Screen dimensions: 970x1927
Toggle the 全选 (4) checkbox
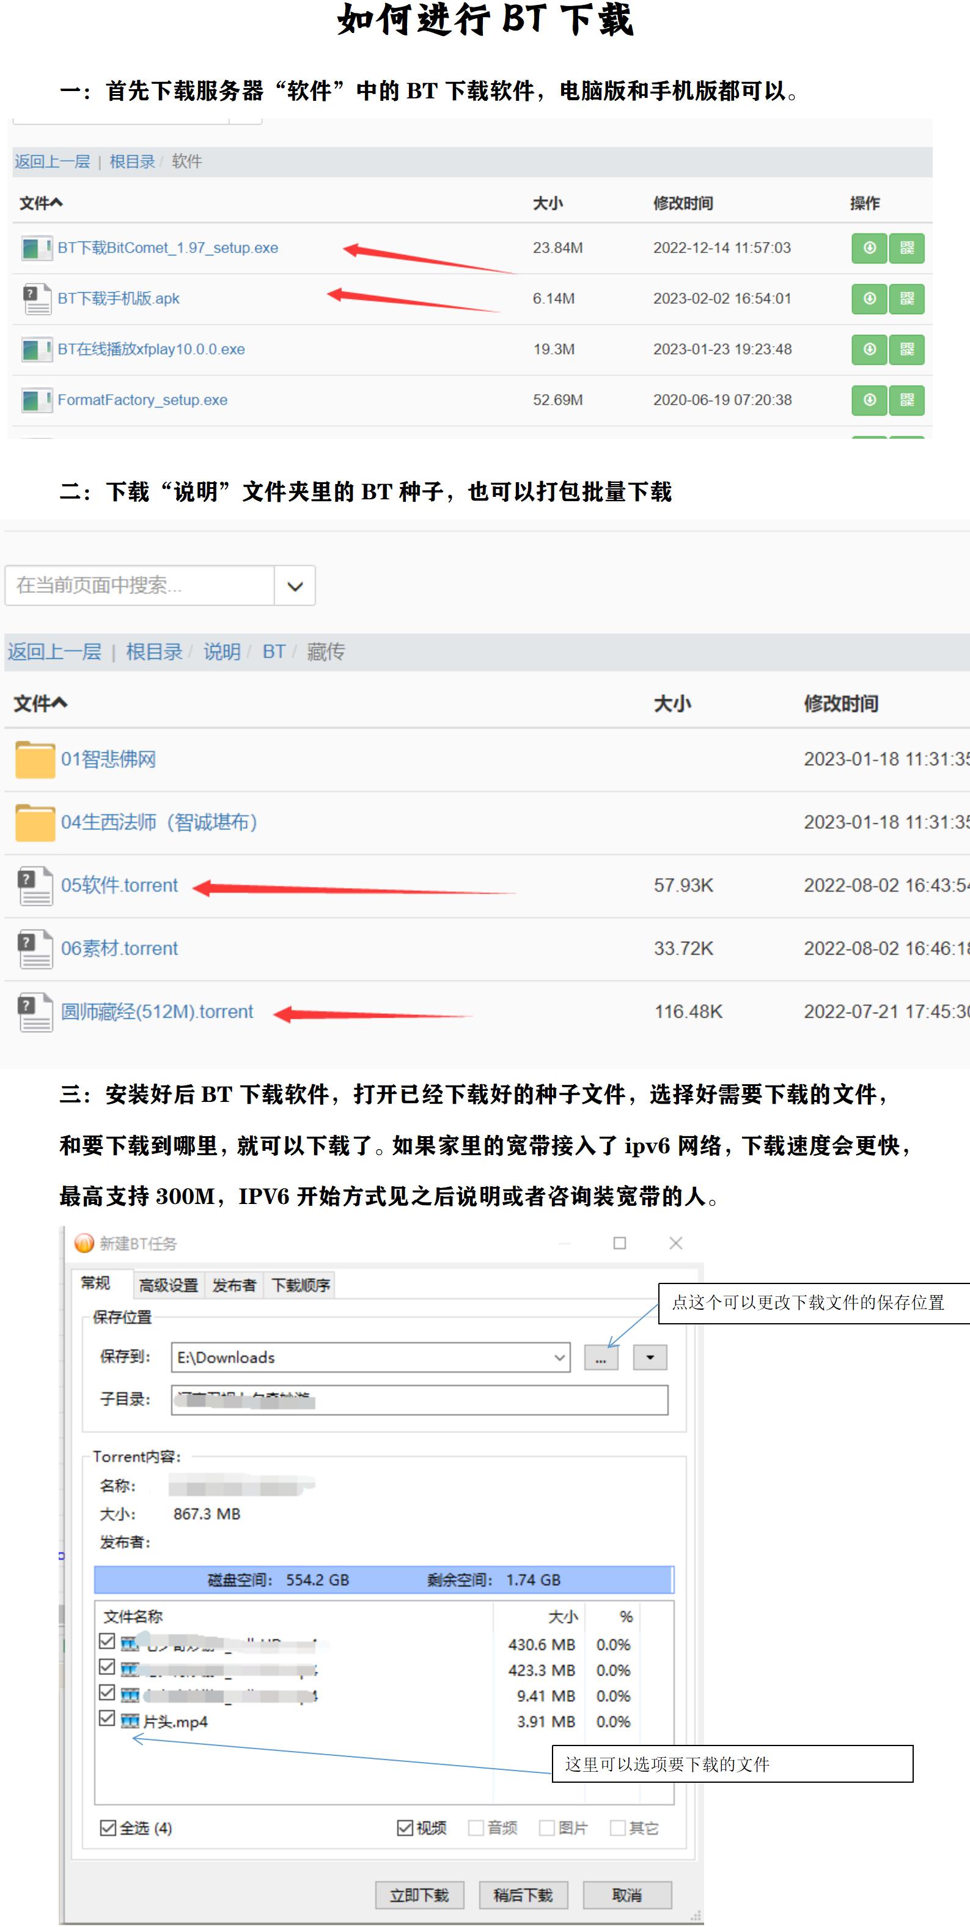tap(108, 1827)
